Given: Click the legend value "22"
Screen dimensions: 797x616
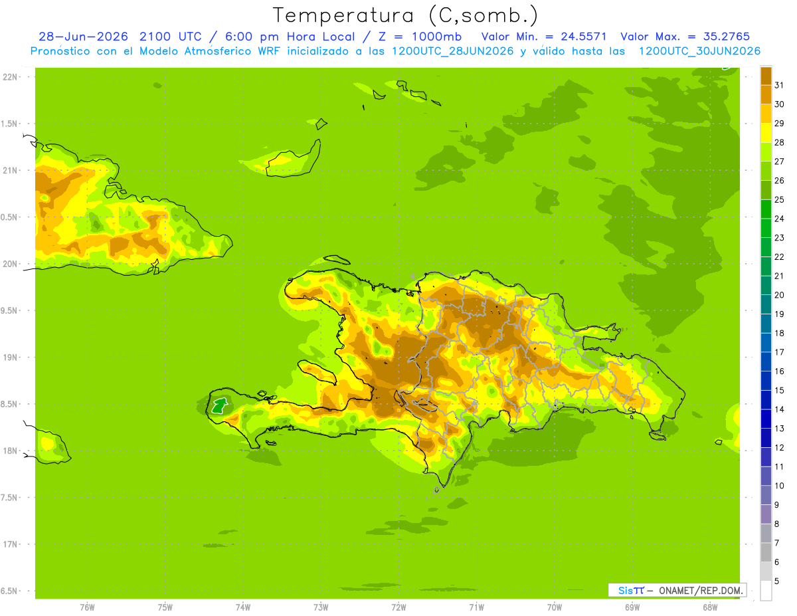Looking at the screenshot, I should click(x=780, y=257).
